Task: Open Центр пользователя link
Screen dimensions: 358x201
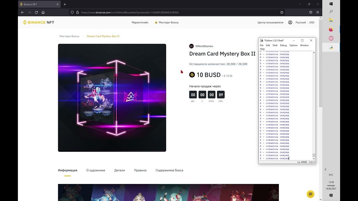Action: [270, 22]
